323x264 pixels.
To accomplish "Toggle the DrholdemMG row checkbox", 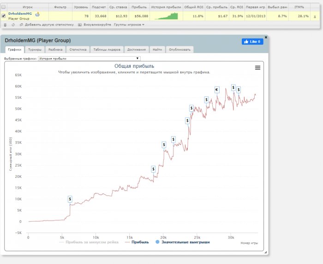I will pos(4,16).
